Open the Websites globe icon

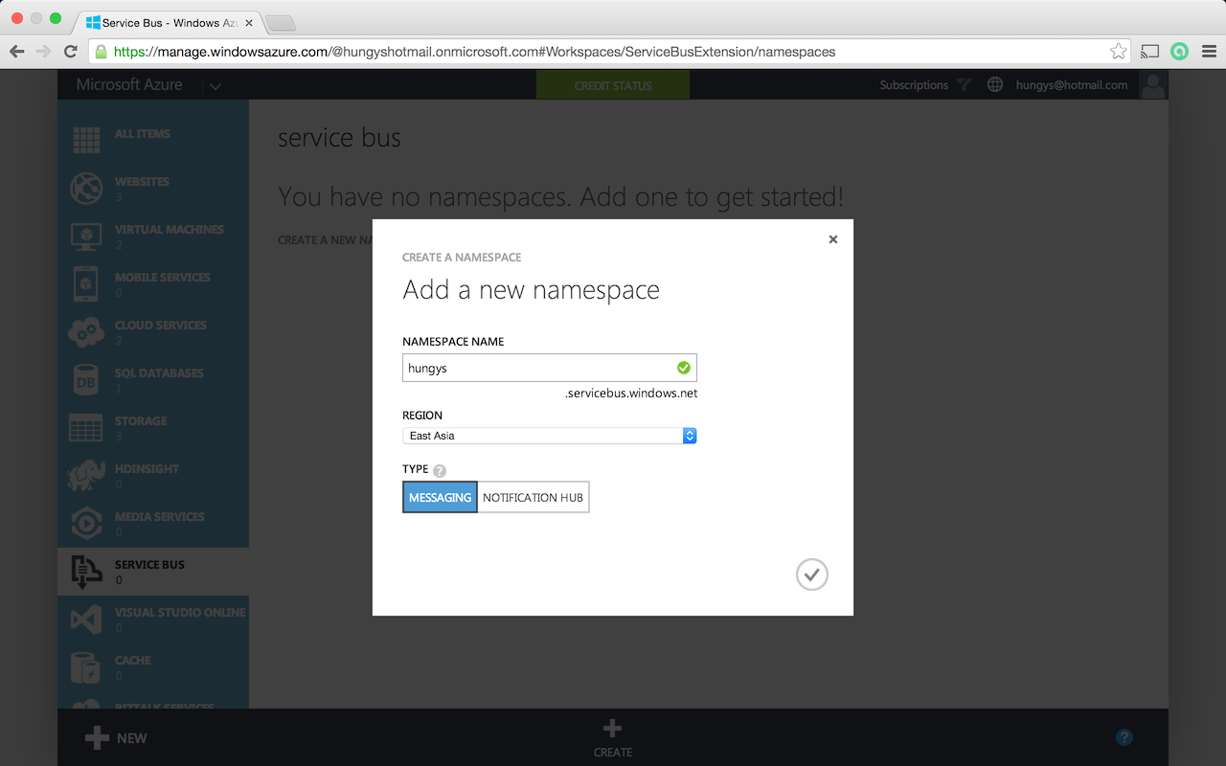point(86,188)
